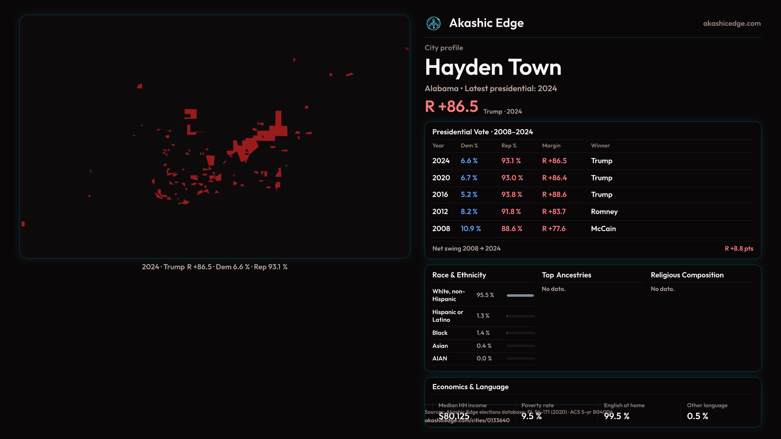Click the R +86.5 margin headline

pos(451,107)
